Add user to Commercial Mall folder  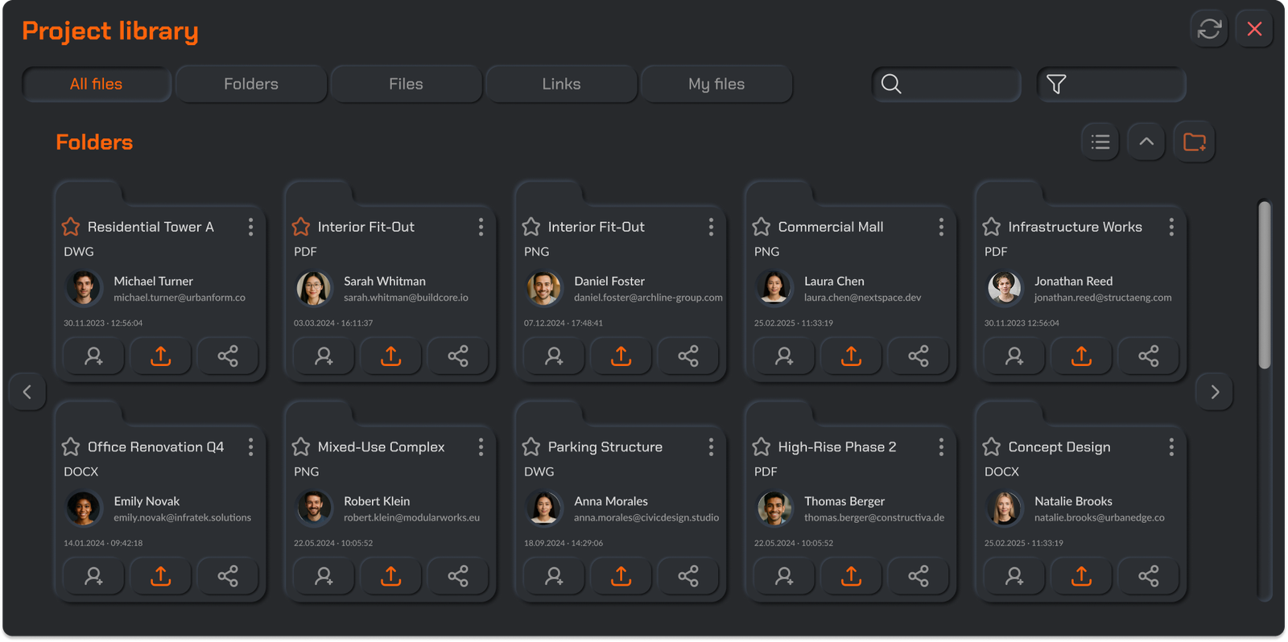click(784, 356)
